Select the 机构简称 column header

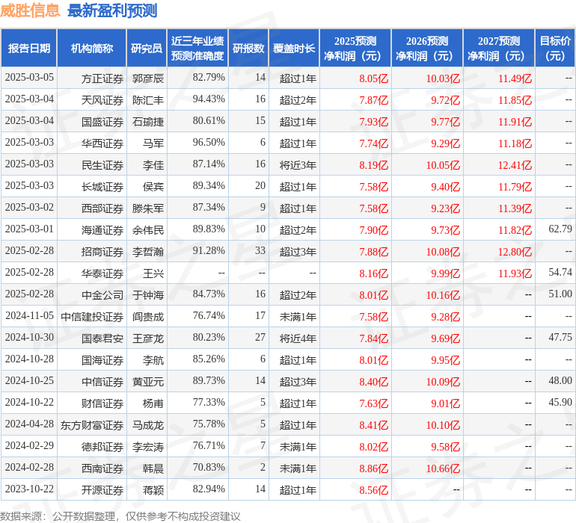point(92,48)
